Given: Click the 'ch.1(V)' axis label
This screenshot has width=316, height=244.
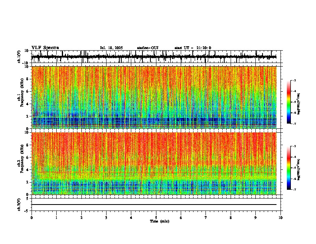Looking at the screenshot, I should 19,57.
